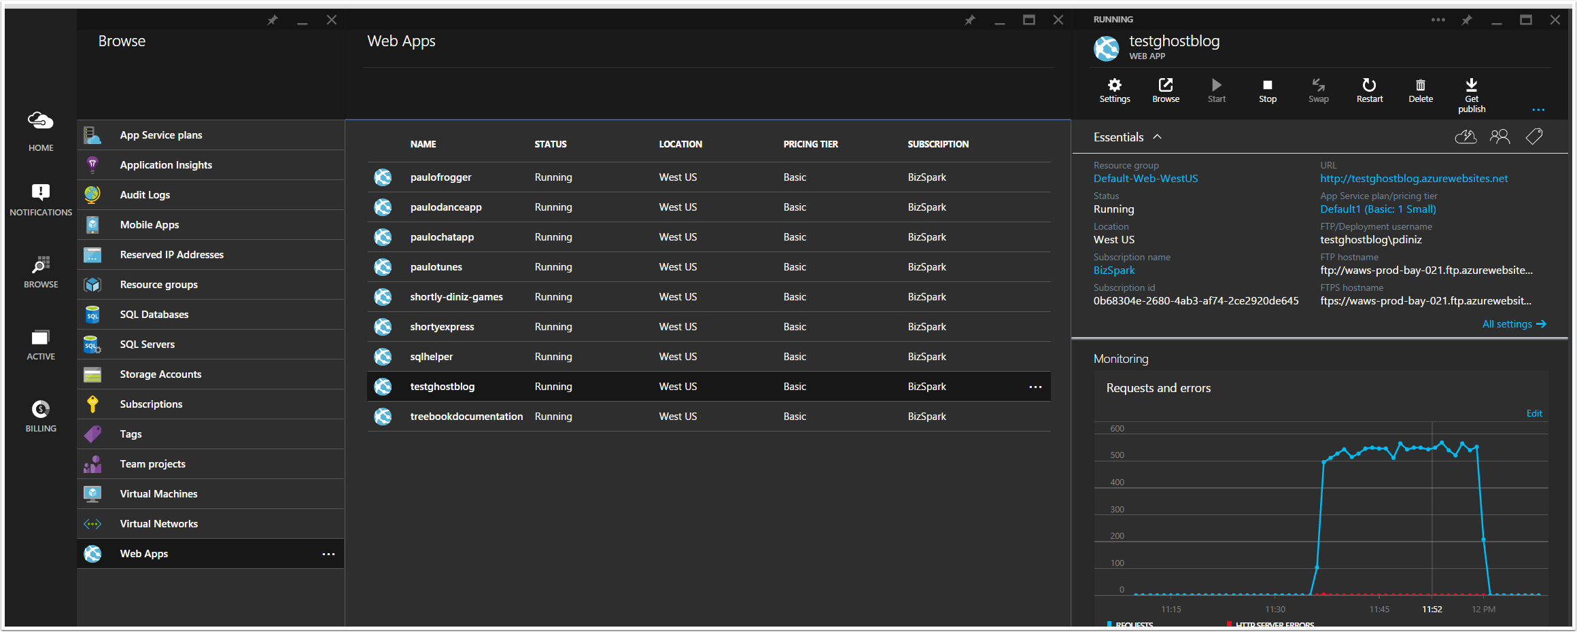
Task: Open the shortyexpress web app
Action: (709, 327)
